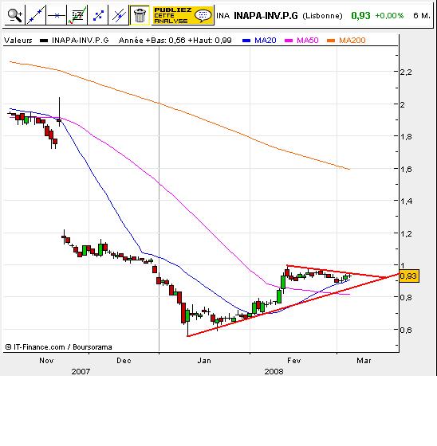
Task: Click the INAPA-INV.P.G stock title
Action: tap(266, 16)
